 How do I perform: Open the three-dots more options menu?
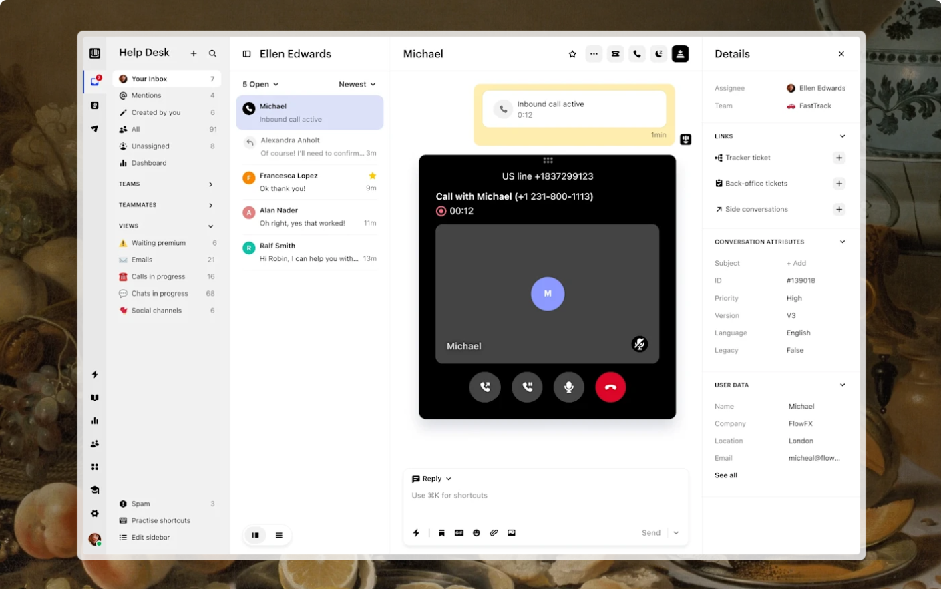pos(594,54)
